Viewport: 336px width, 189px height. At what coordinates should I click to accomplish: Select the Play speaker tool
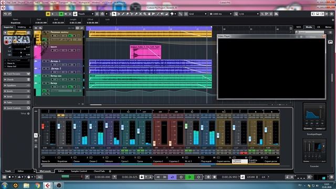[162, 14]
